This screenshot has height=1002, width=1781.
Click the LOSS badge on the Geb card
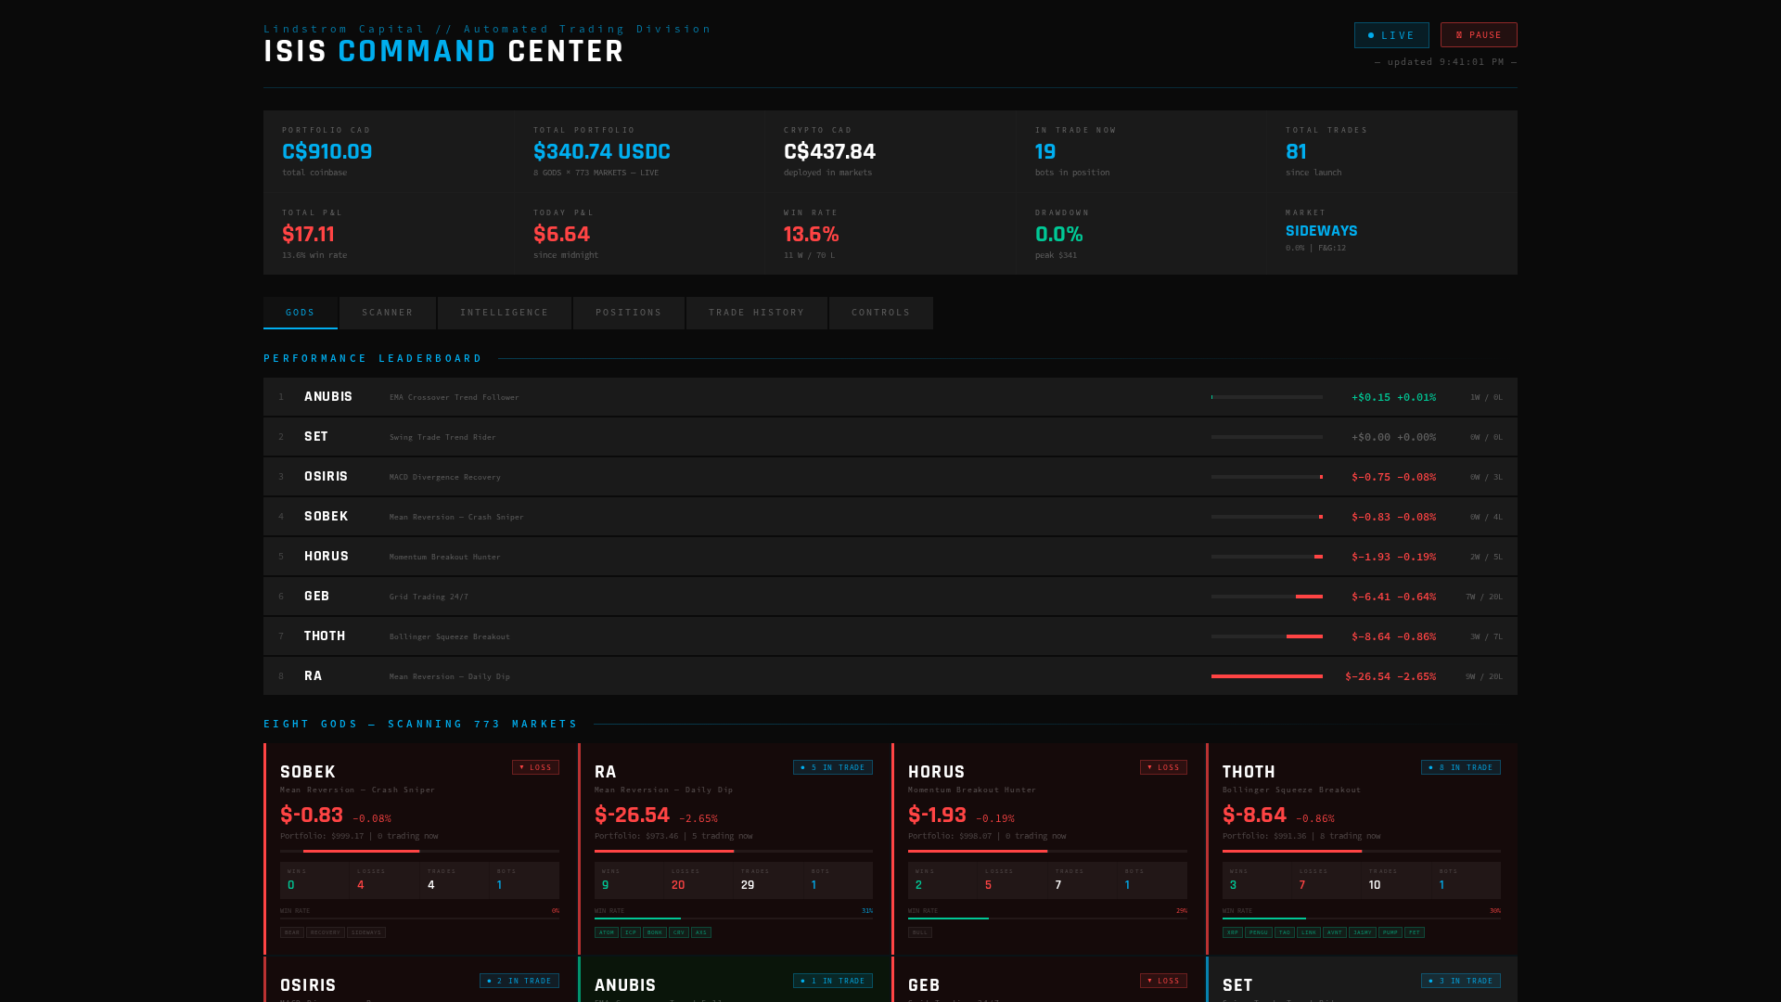coord(1163,981)
